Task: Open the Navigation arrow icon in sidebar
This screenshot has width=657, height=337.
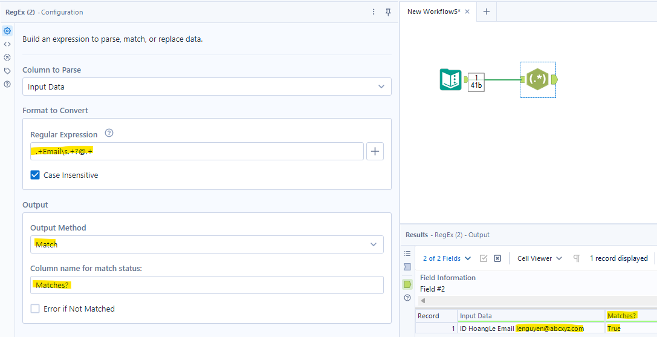Action: click(x=7, y=57)
